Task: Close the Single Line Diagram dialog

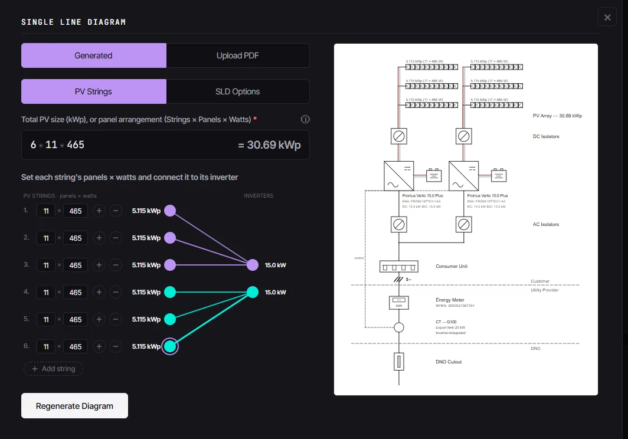Action: click(607, 17)
